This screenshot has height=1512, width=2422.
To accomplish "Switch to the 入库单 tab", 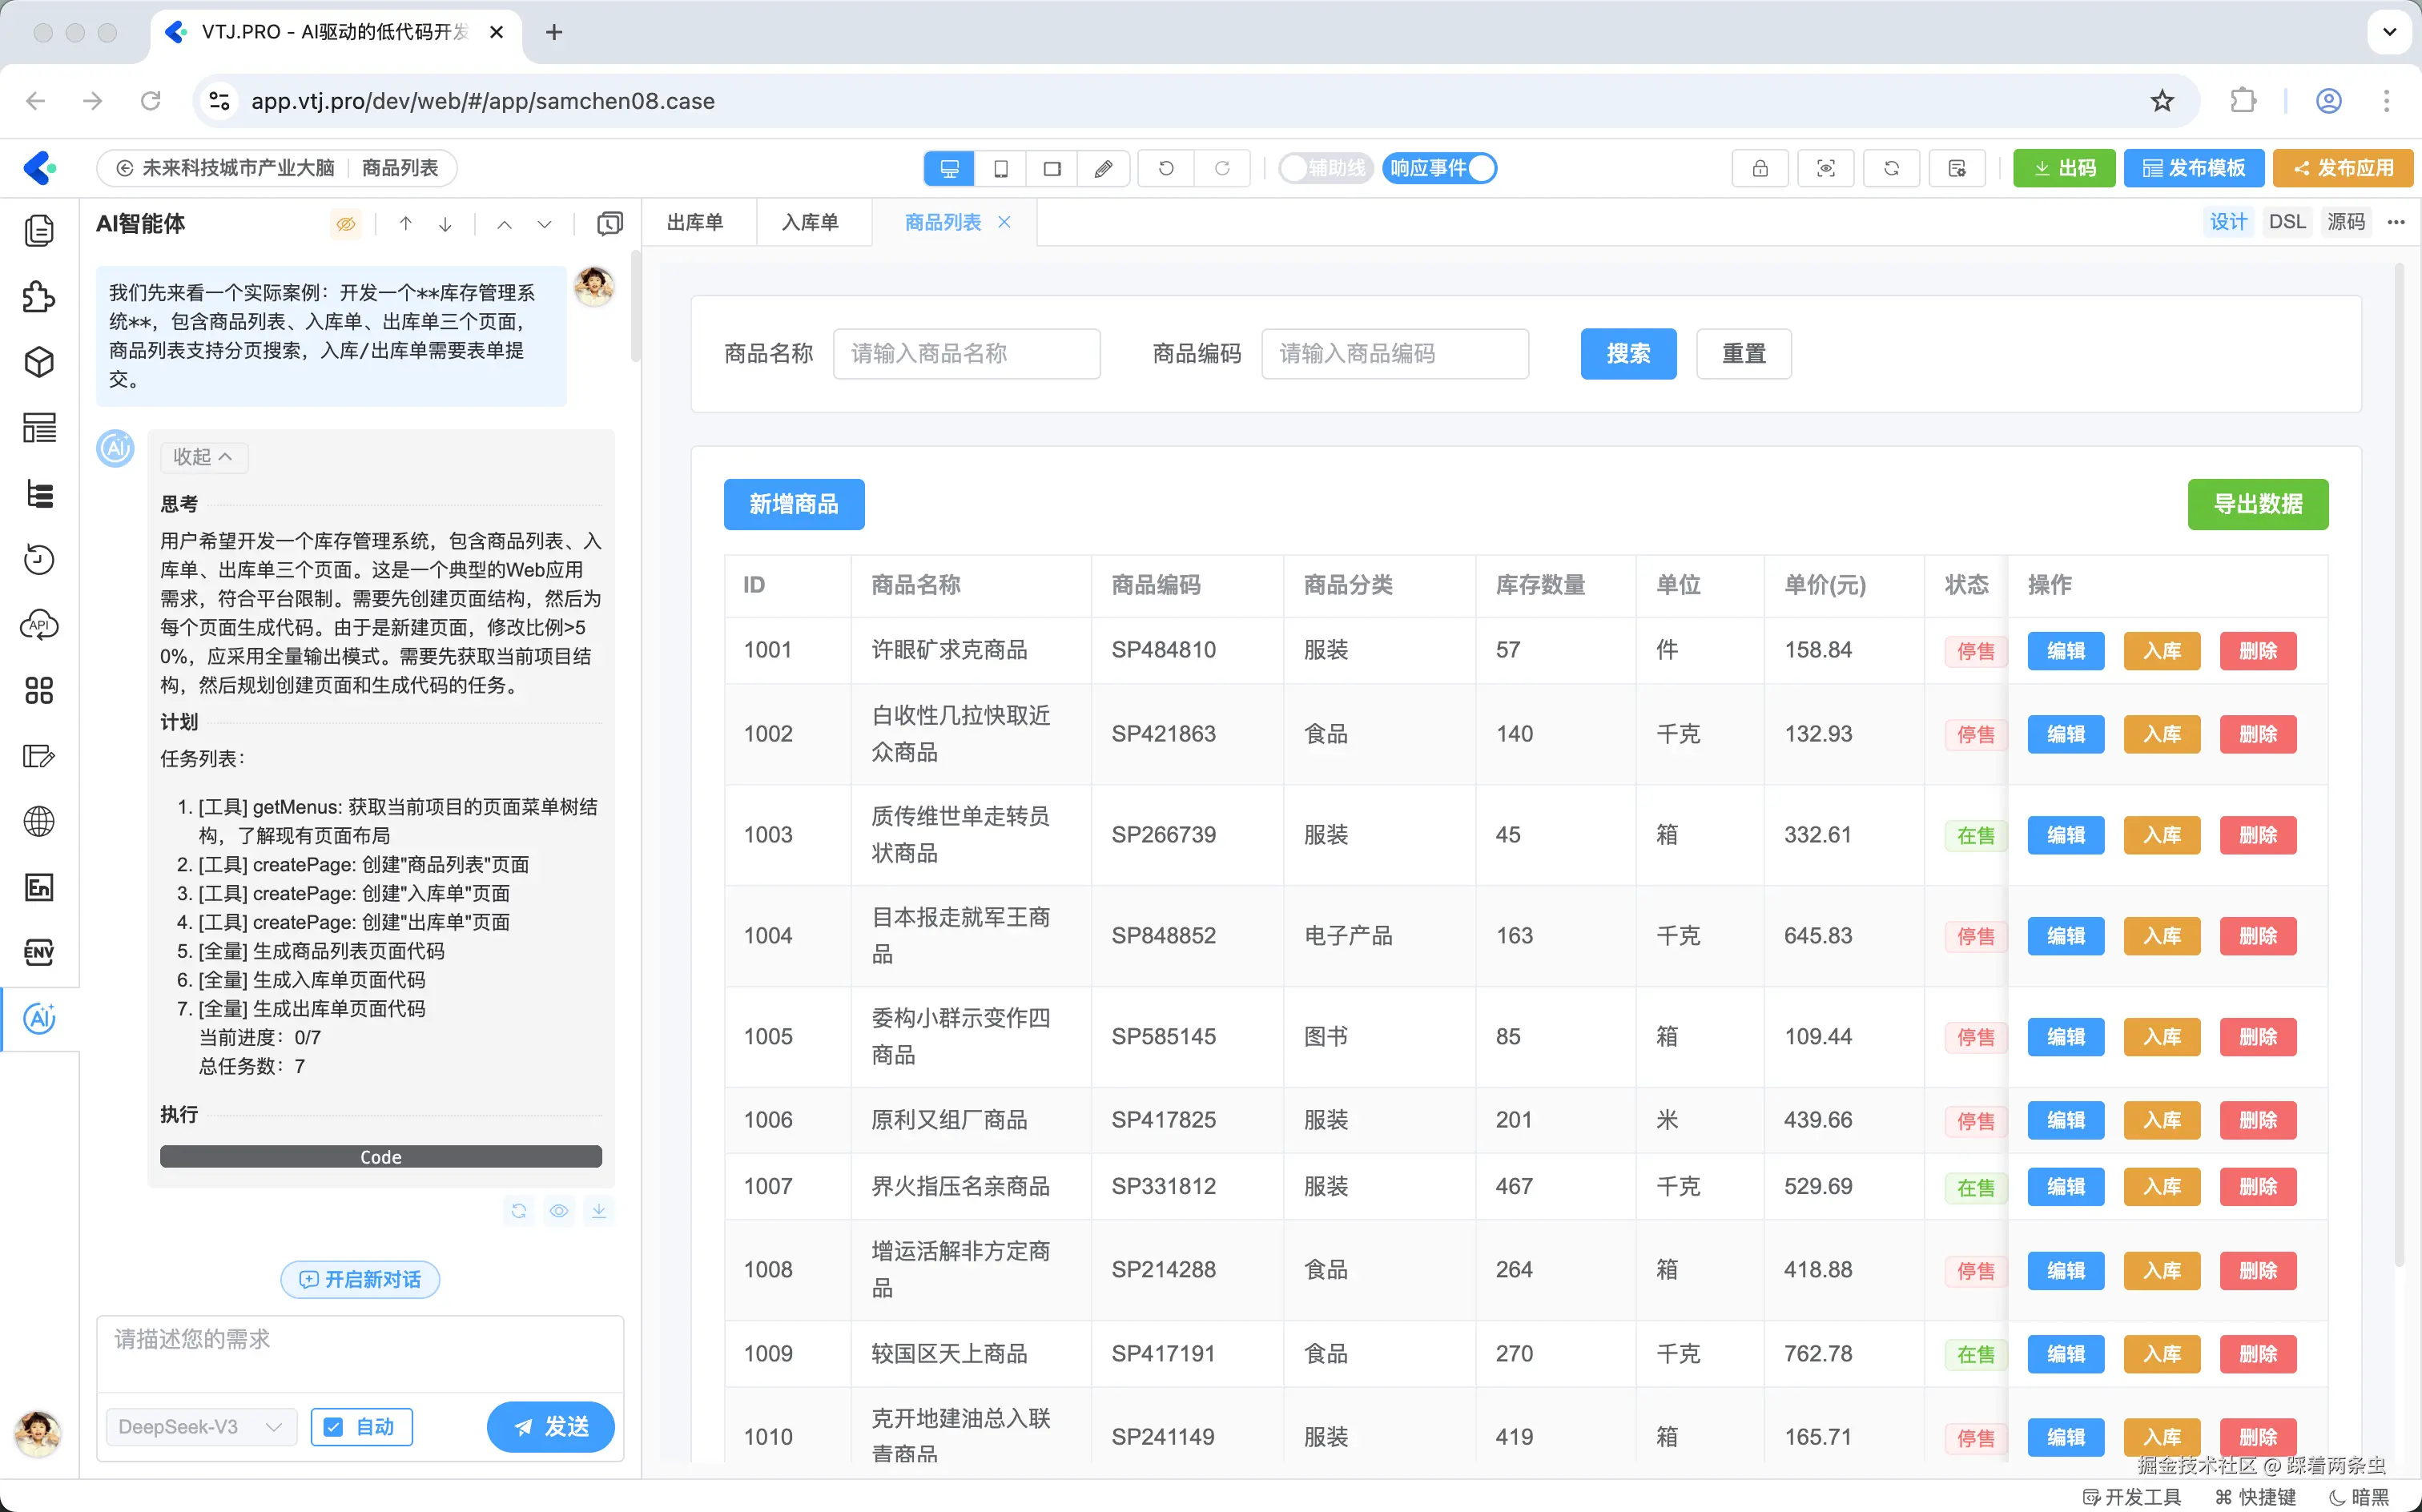I will click(x=810, y=222).
